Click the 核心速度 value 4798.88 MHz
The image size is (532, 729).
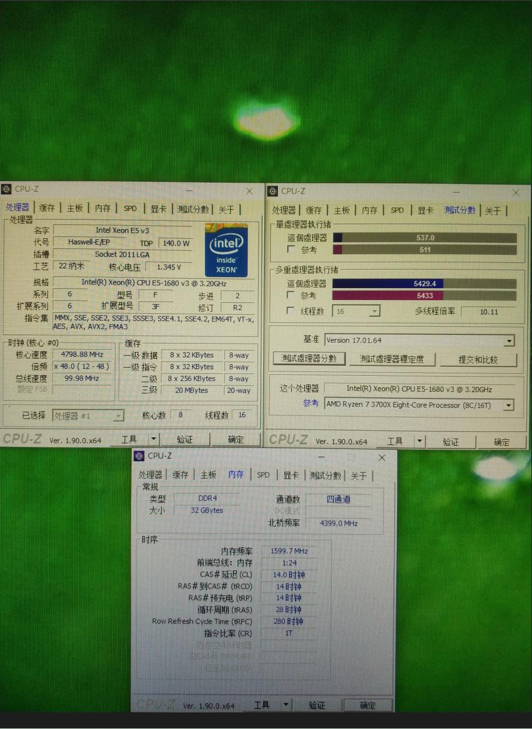pos(80,355)
